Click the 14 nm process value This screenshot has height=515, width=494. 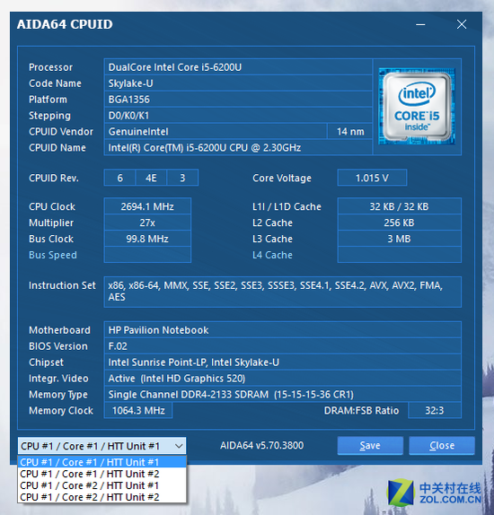tap(350, 132)
